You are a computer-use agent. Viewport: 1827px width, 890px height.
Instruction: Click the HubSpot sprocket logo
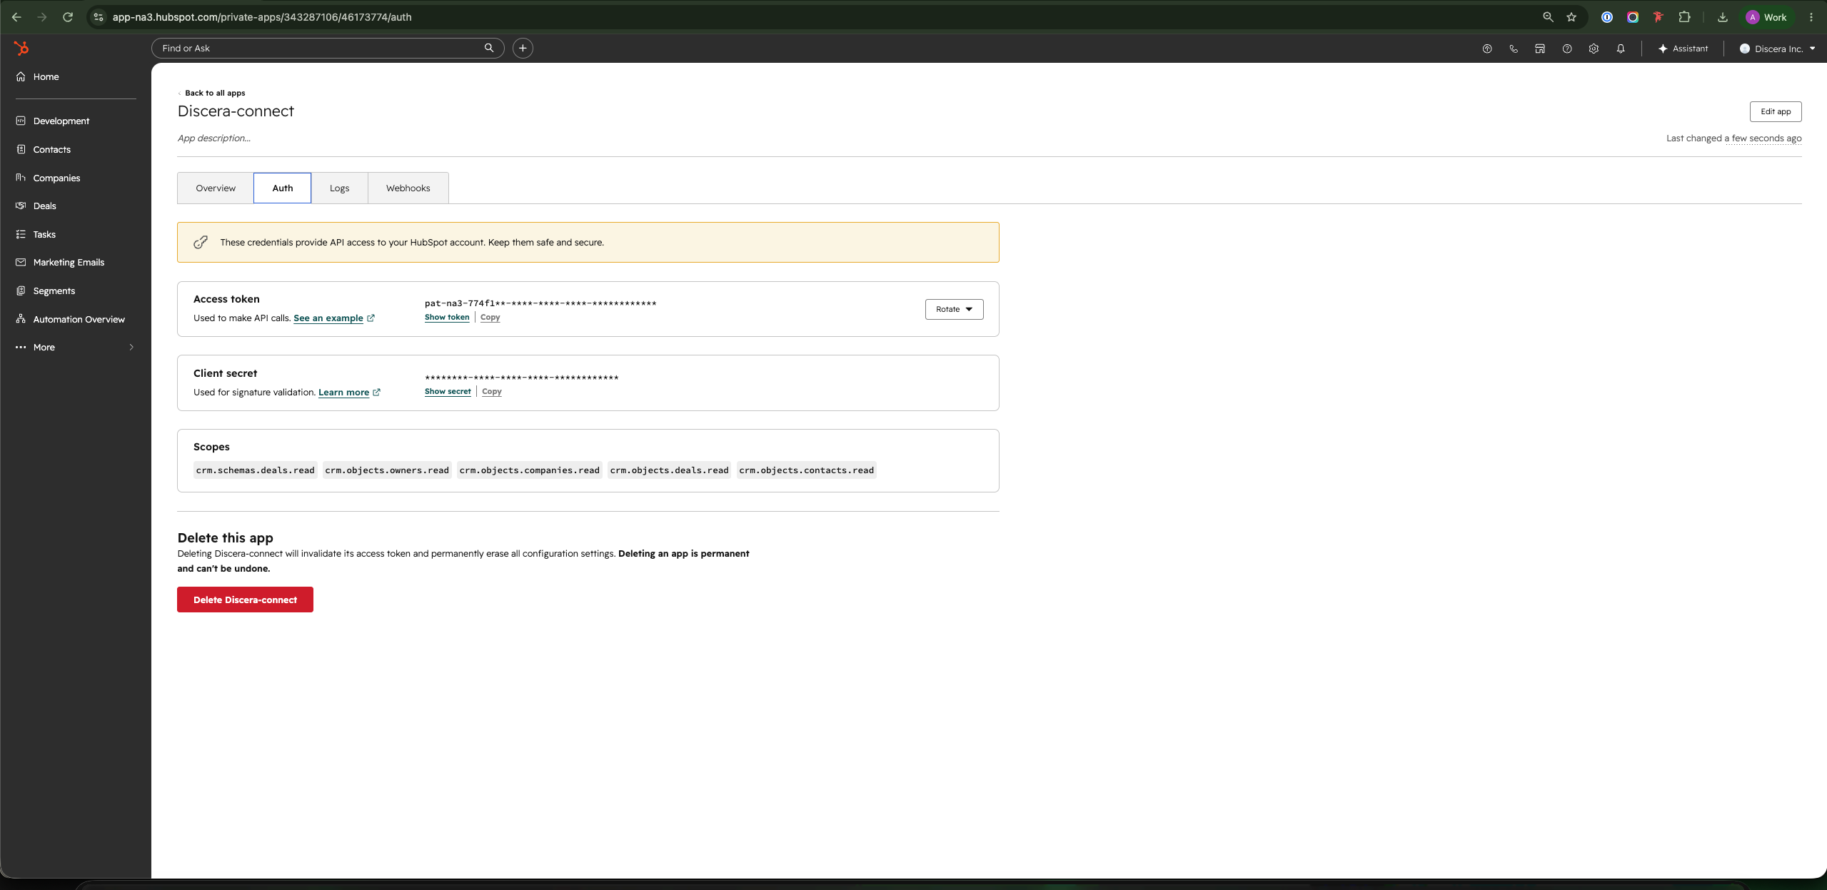pos(21,48)
